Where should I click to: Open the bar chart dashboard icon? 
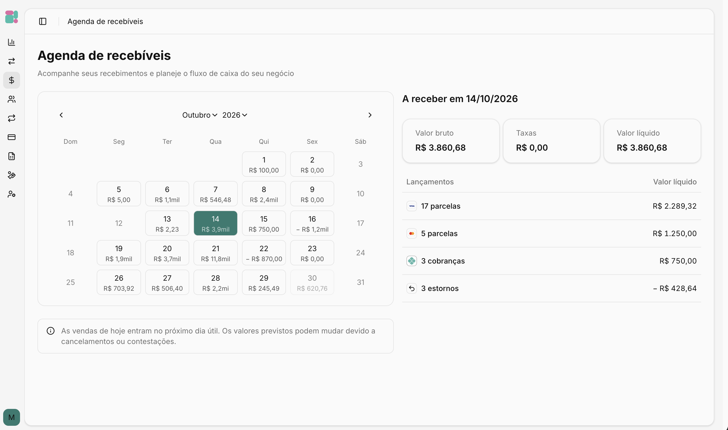pos(12,42)
